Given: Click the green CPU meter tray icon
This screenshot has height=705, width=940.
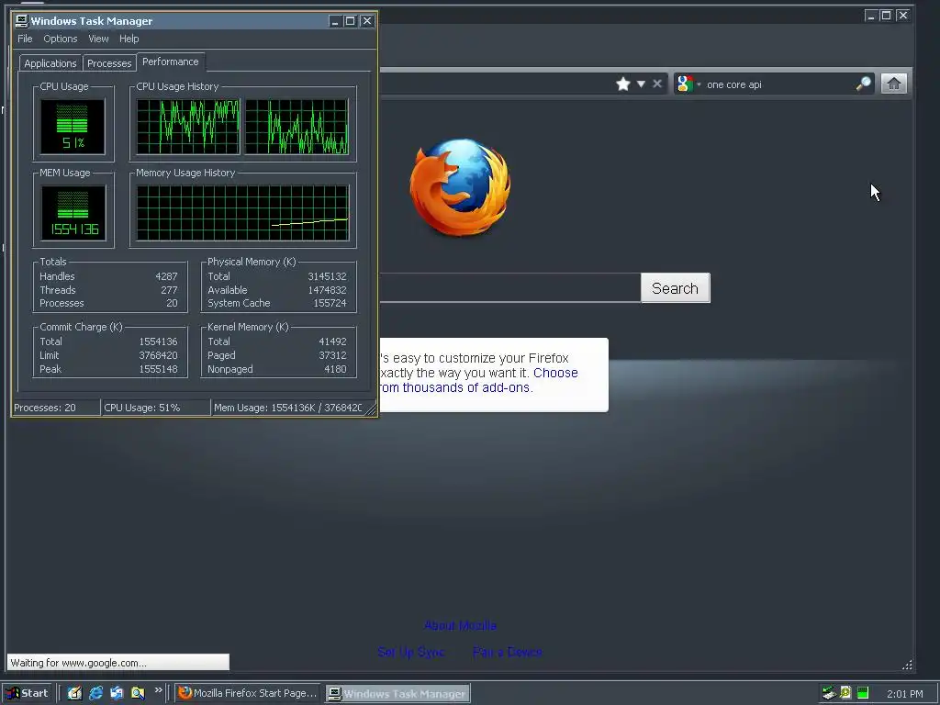Looking at the screenshot, I should pyautogui.click(x=863, y=693).
